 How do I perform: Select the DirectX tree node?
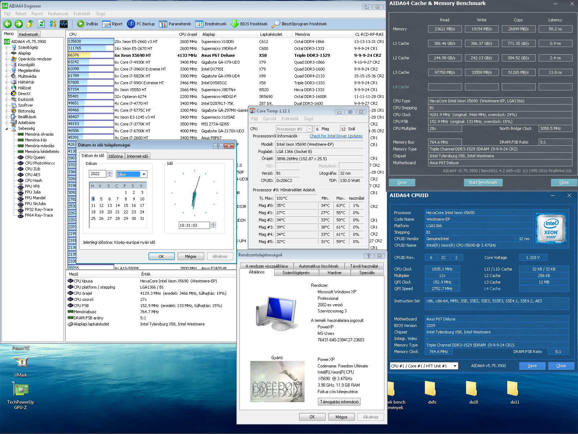(x=24, y=94)
